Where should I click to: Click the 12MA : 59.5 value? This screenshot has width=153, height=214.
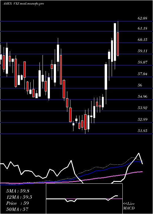pyautogui.click(x=19, y=197)
